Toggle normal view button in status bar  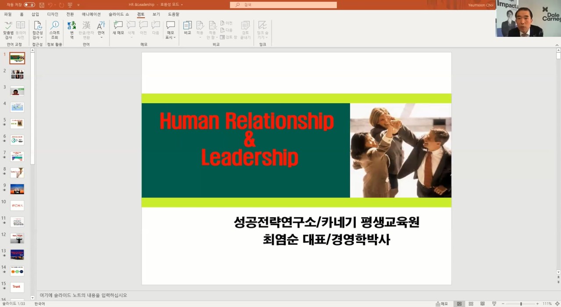(x=459, y=303)
